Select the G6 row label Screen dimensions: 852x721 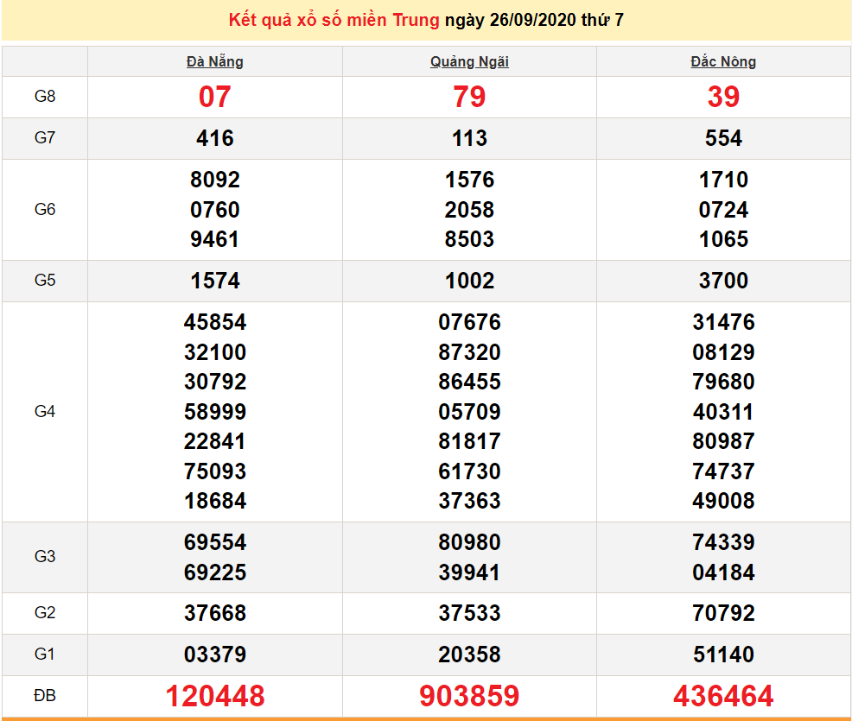(x=45, y=210)
